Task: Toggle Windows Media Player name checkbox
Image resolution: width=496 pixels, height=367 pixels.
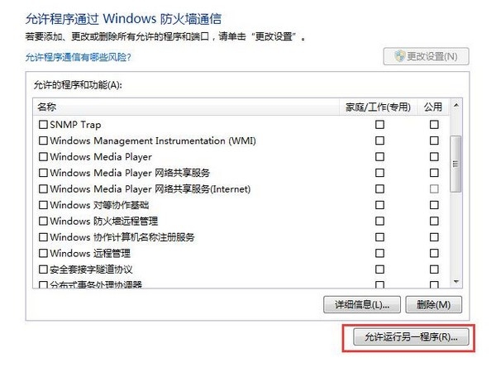Action: click(44, 156)
